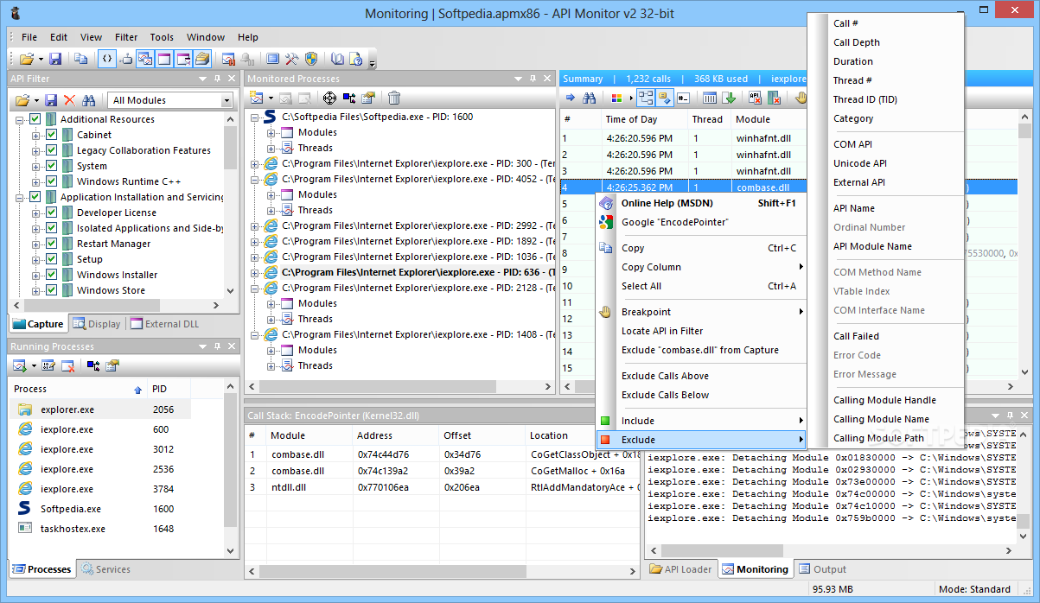Click the blue process tree icon in Running Processes
Image resolution: width=1040 pixels, height=603 pixels.
pyautogui.click(x=93, y=366)
